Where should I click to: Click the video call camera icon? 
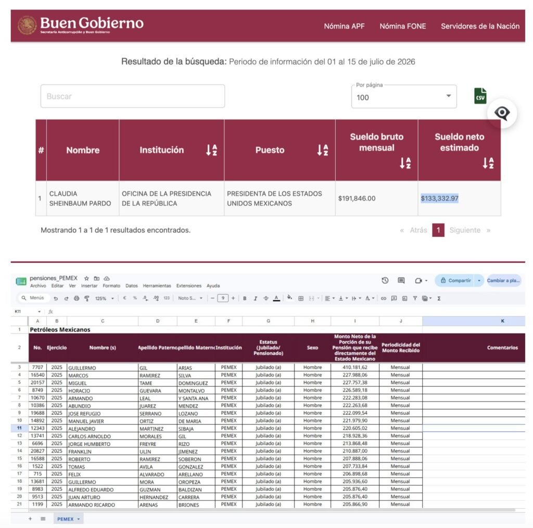click(418, 281)
